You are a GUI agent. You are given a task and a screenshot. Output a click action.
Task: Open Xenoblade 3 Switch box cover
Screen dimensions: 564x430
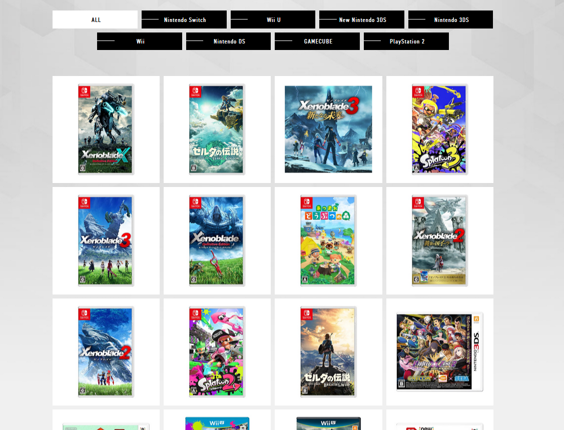106,240
